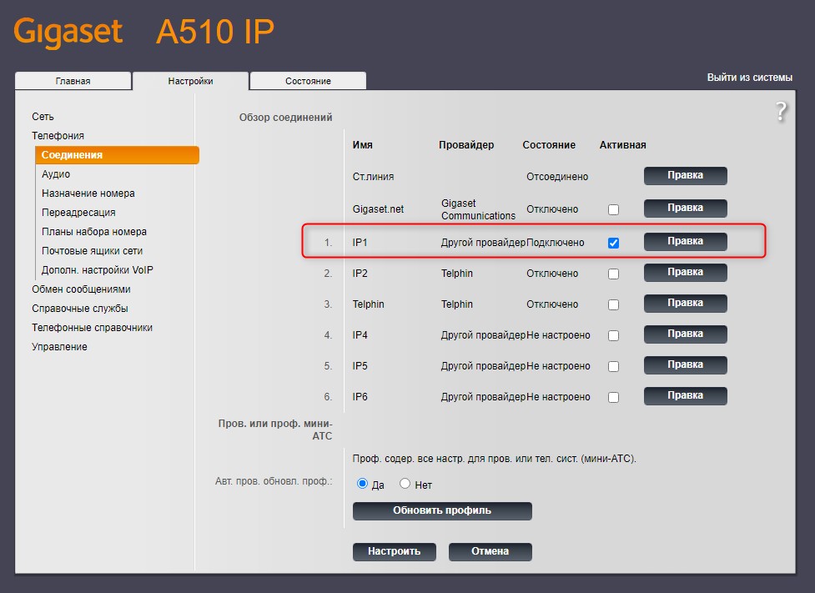815x593 pixels.
Task: Tick the active checkbox for IP2
Action: [613, 274]
